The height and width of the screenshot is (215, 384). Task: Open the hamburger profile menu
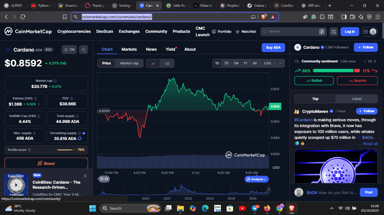(x=369, y=32)
